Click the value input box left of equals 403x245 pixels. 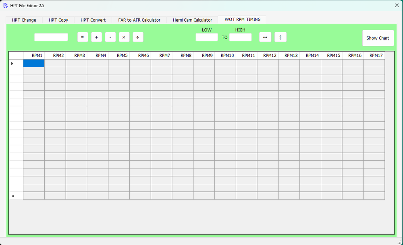point(51,37)
